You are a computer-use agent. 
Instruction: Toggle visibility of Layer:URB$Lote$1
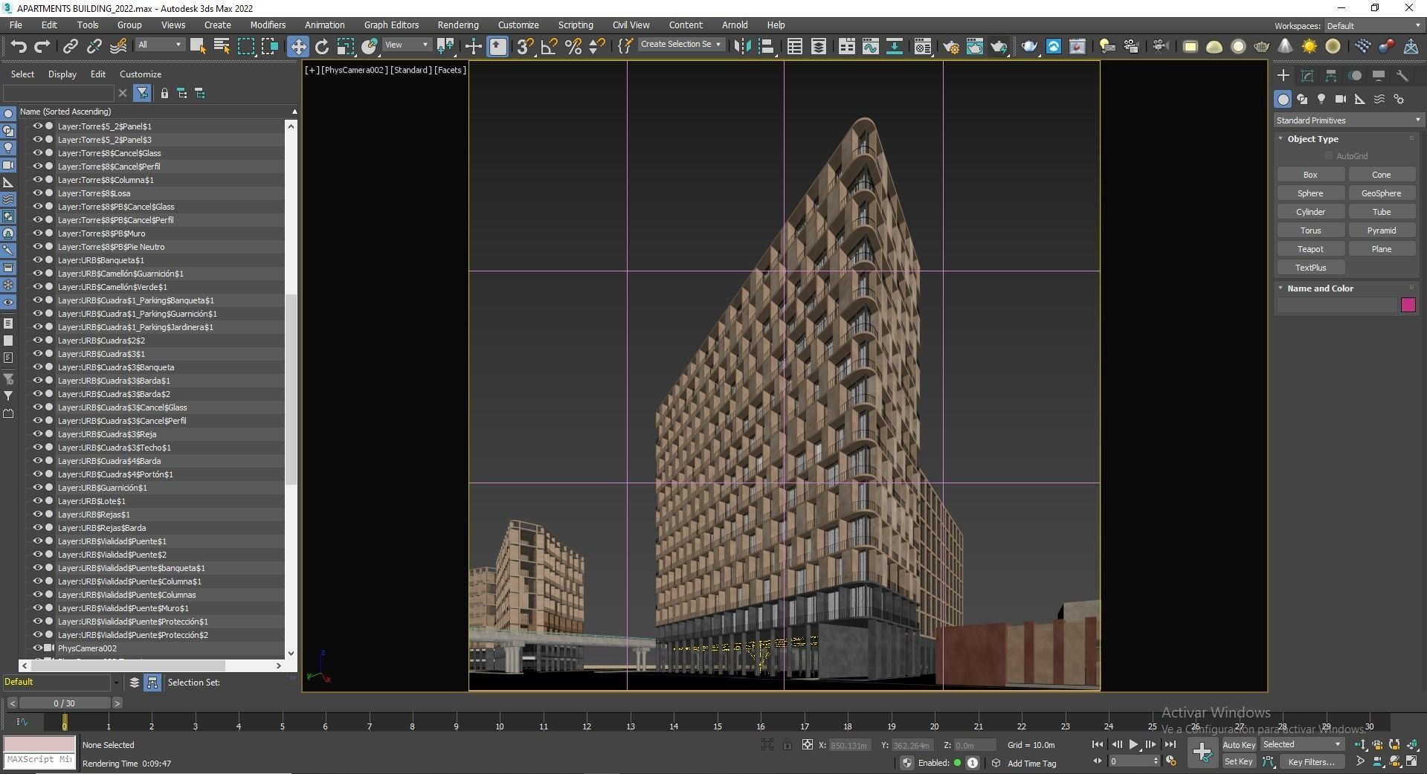pyautogui.click(x=37, y=501)
